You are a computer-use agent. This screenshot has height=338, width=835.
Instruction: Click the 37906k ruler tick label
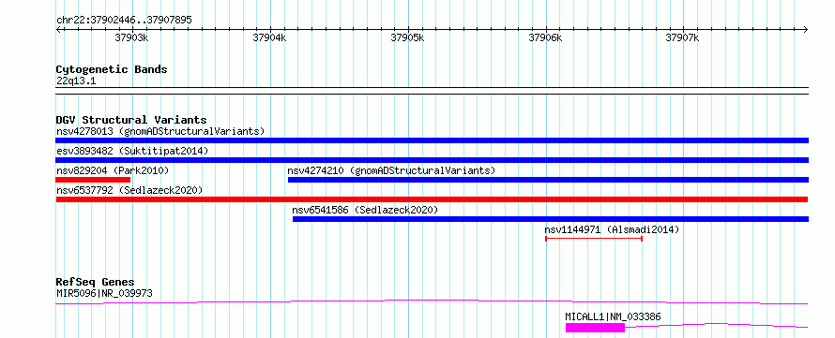coord(545,37)
